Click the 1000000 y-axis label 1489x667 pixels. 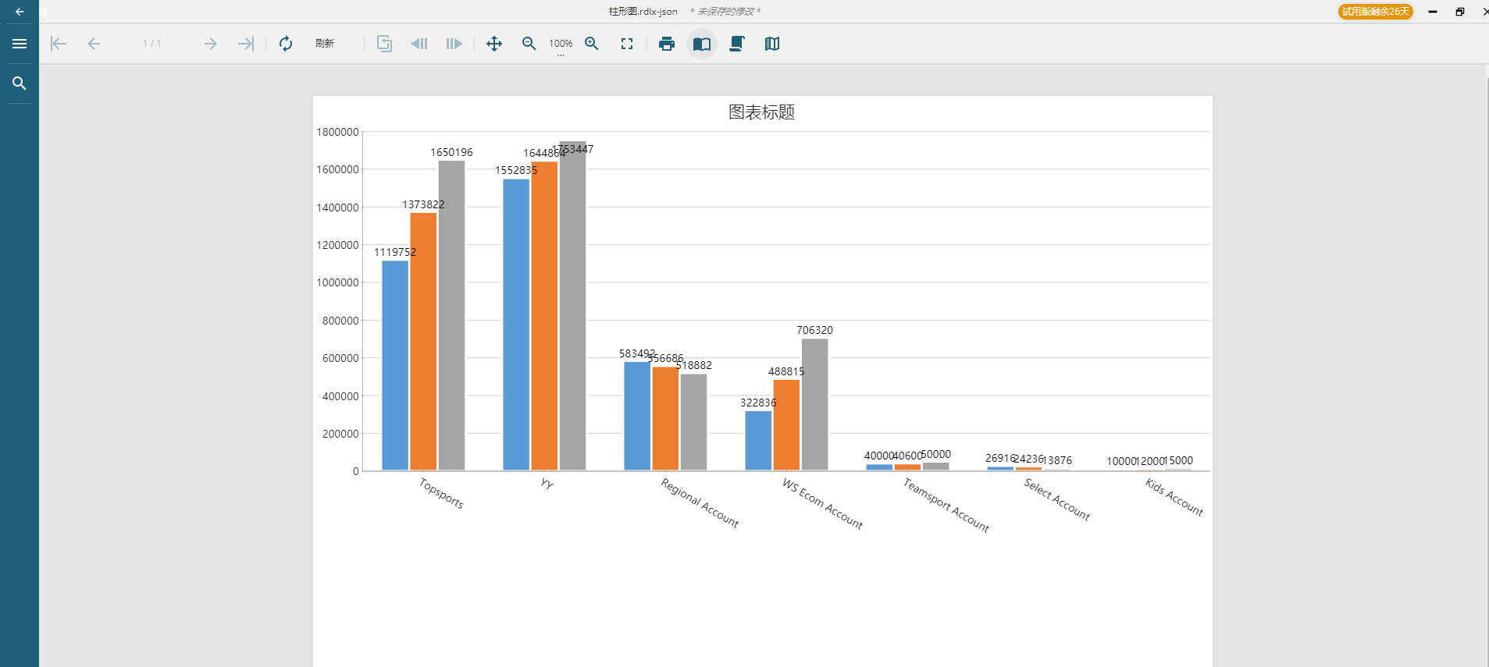[337, 282]
